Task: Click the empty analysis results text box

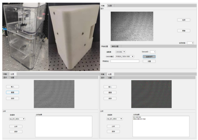Action: tap(64, 126)
